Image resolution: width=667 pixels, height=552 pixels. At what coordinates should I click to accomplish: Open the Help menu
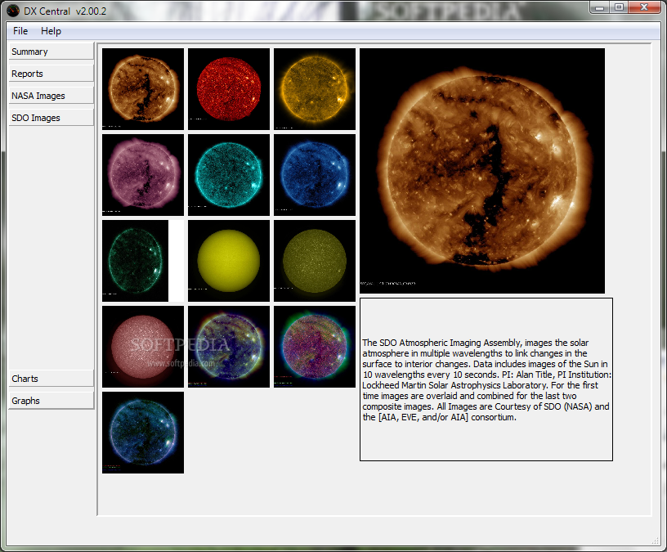click(51, 31)
